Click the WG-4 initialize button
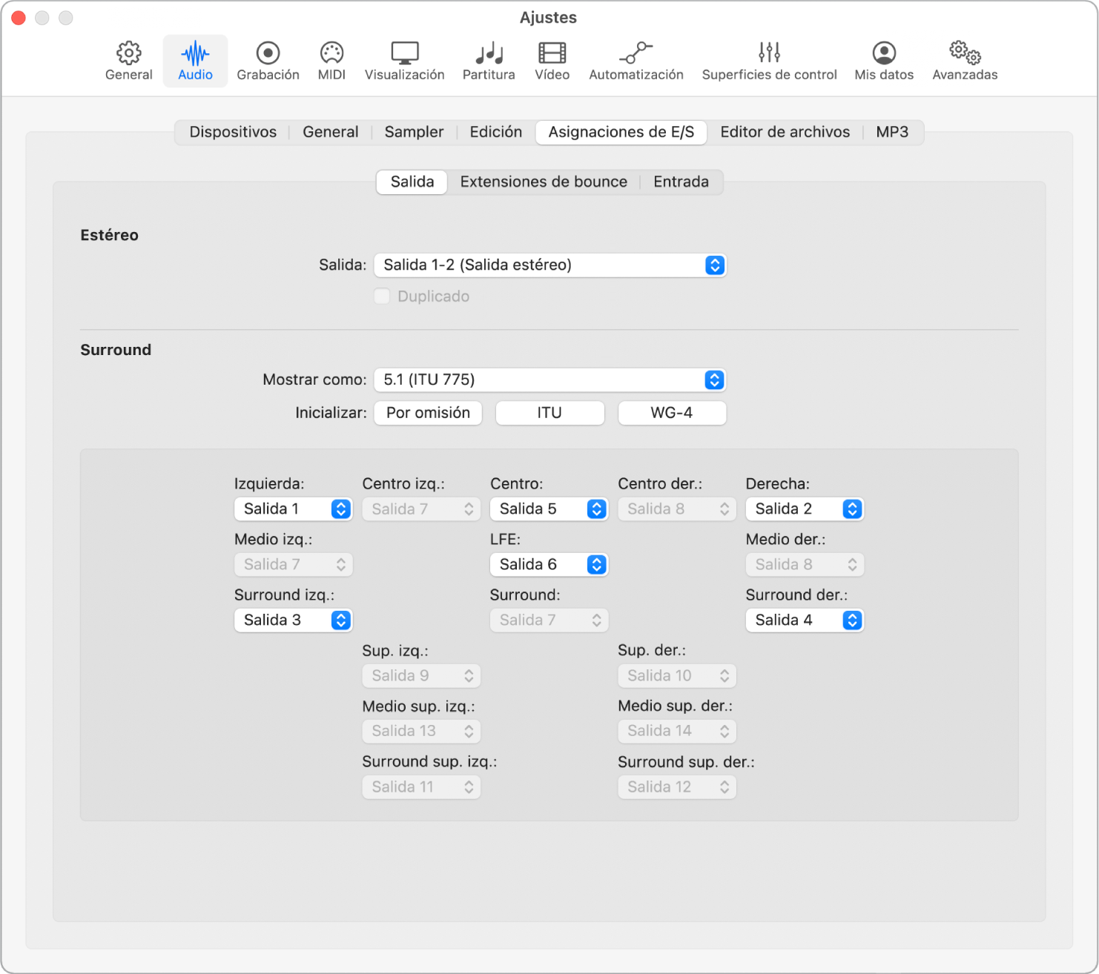Viewport: 1099px width, 974px height. click(x=672, y=413)
